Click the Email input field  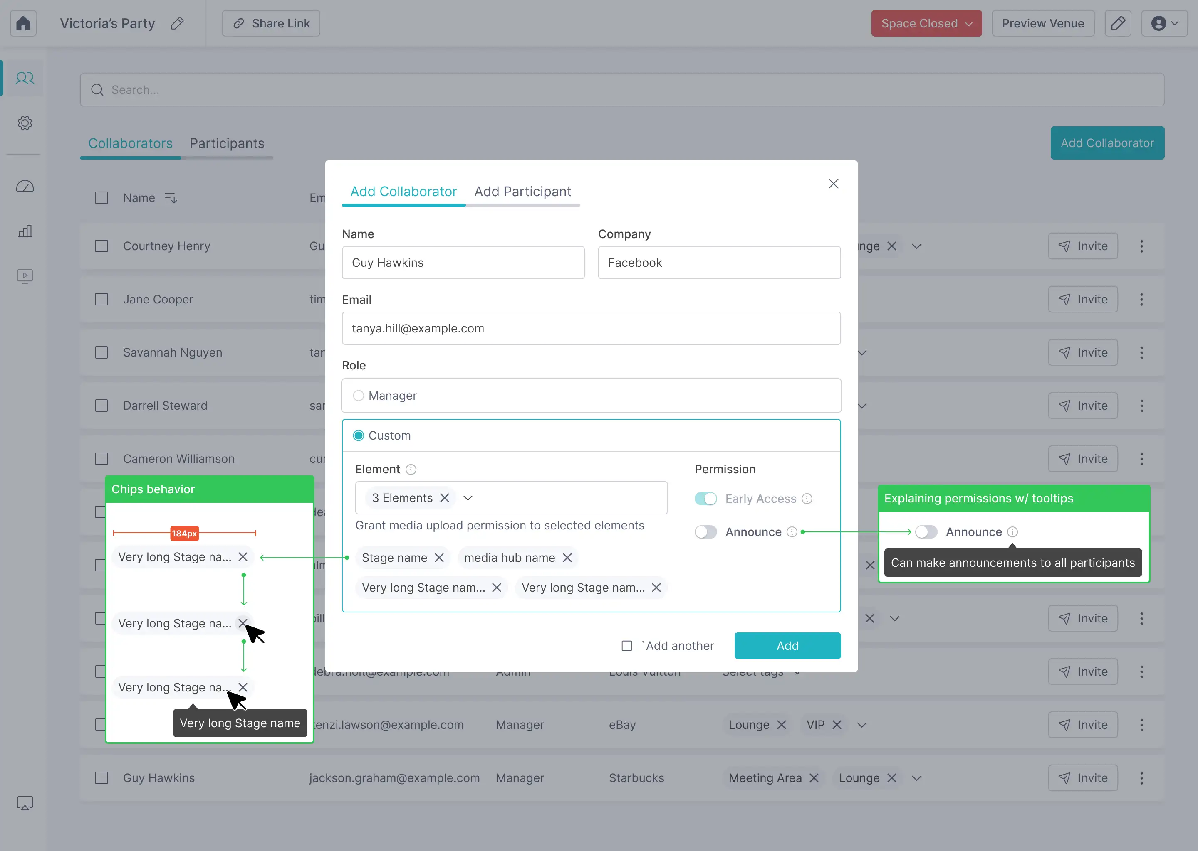591,329
